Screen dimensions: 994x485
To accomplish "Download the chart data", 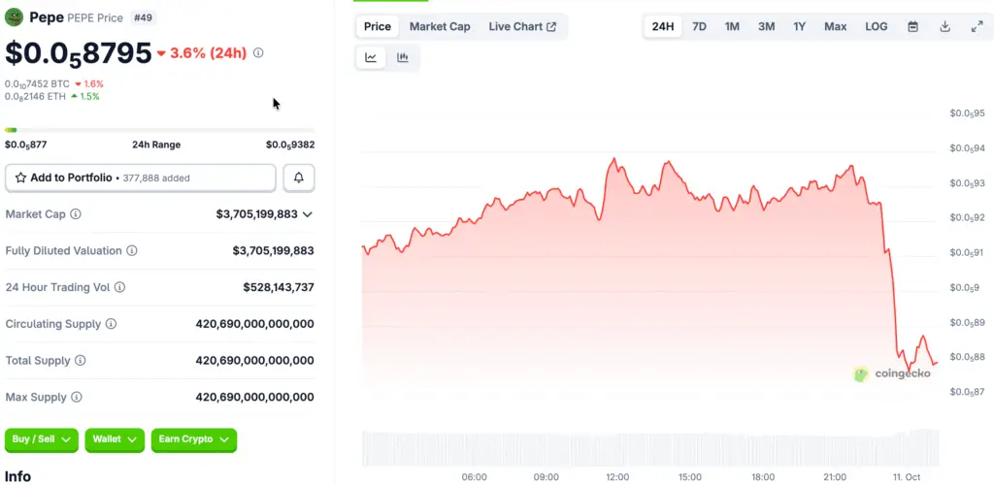I will [x=944, y=26].
